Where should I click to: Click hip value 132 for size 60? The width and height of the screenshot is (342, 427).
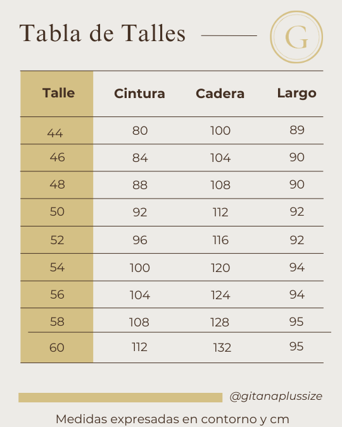pos(222,348)
